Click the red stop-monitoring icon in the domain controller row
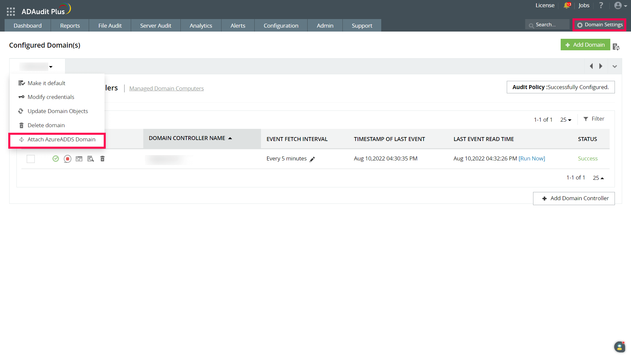631x355 pixels. point(67,159)
